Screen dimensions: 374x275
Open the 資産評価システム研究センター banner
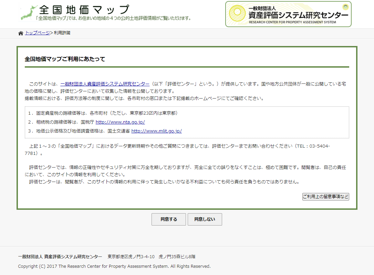click(x=288, y=14)
